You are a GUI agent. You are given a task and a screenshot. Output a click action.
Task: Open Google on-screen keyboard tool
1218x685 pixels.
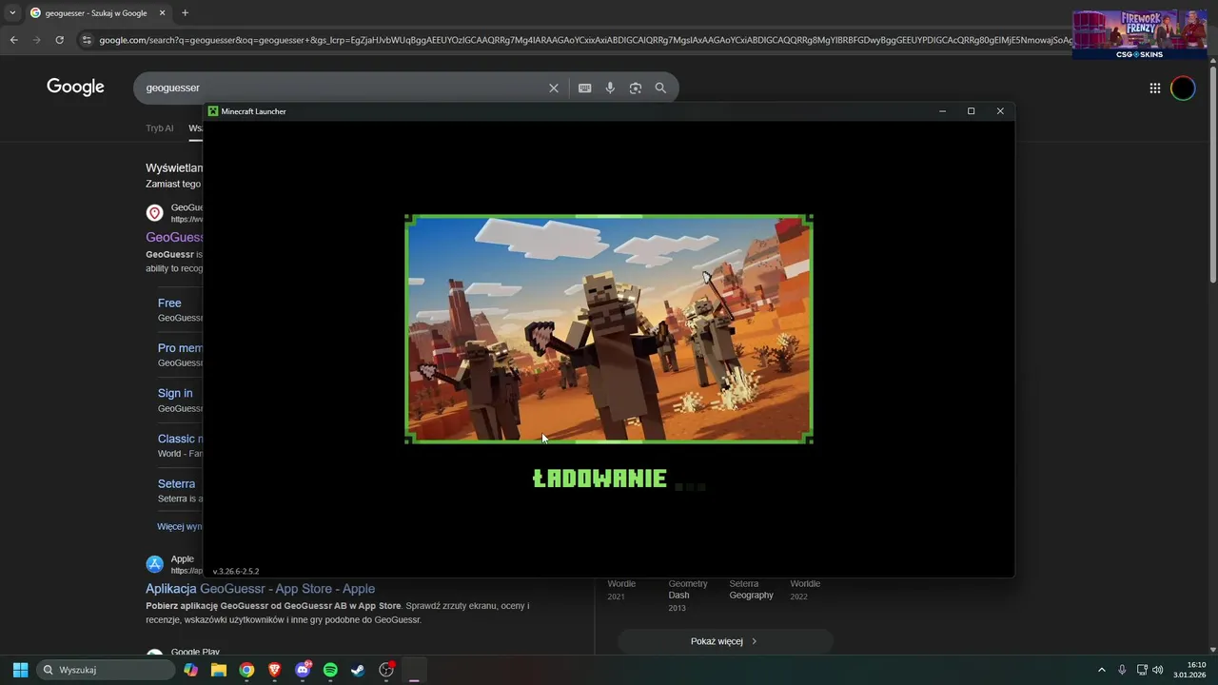pyautogui.click(x=585, y=88)
